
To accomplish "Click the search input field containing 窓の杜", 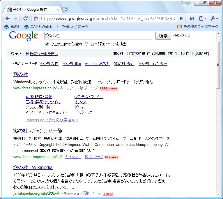I will click(x=98, y=36).
